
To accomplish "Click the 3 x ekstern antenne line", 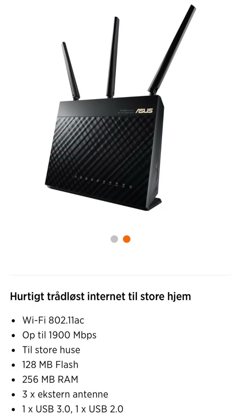I will click(65, 394).
